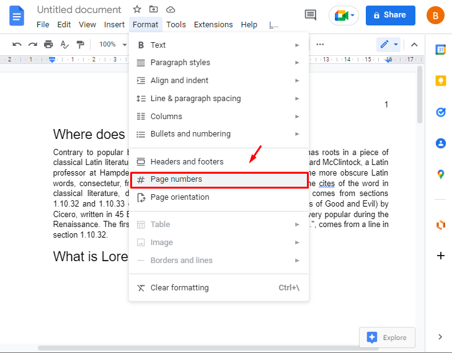Open the Tools menu
Viewport: 452px width, 353px height.
pos(176,25)
